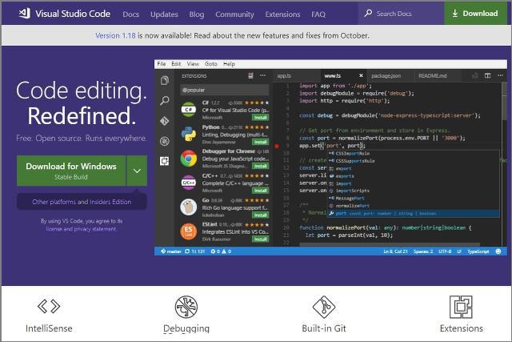512x342 pixels.
Task: Open the Built-in Git text link
Action: [x=324, y=328]
